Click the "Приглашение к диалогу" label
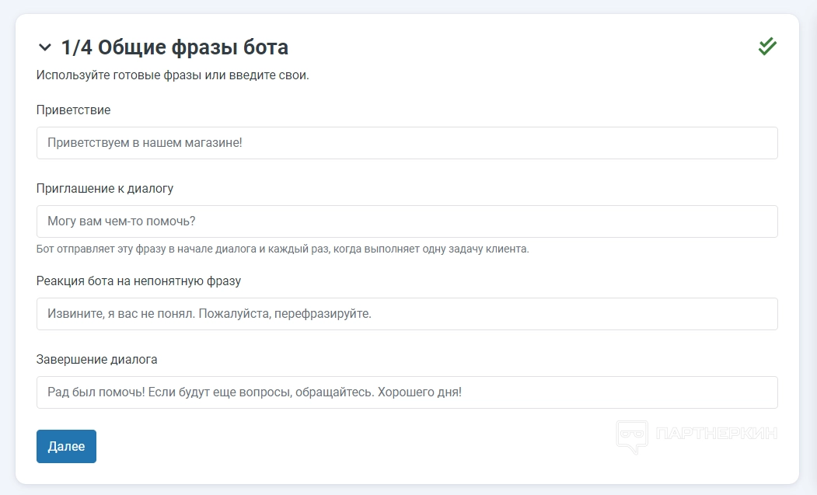The image size is (817, 495). tap(105, 188)
